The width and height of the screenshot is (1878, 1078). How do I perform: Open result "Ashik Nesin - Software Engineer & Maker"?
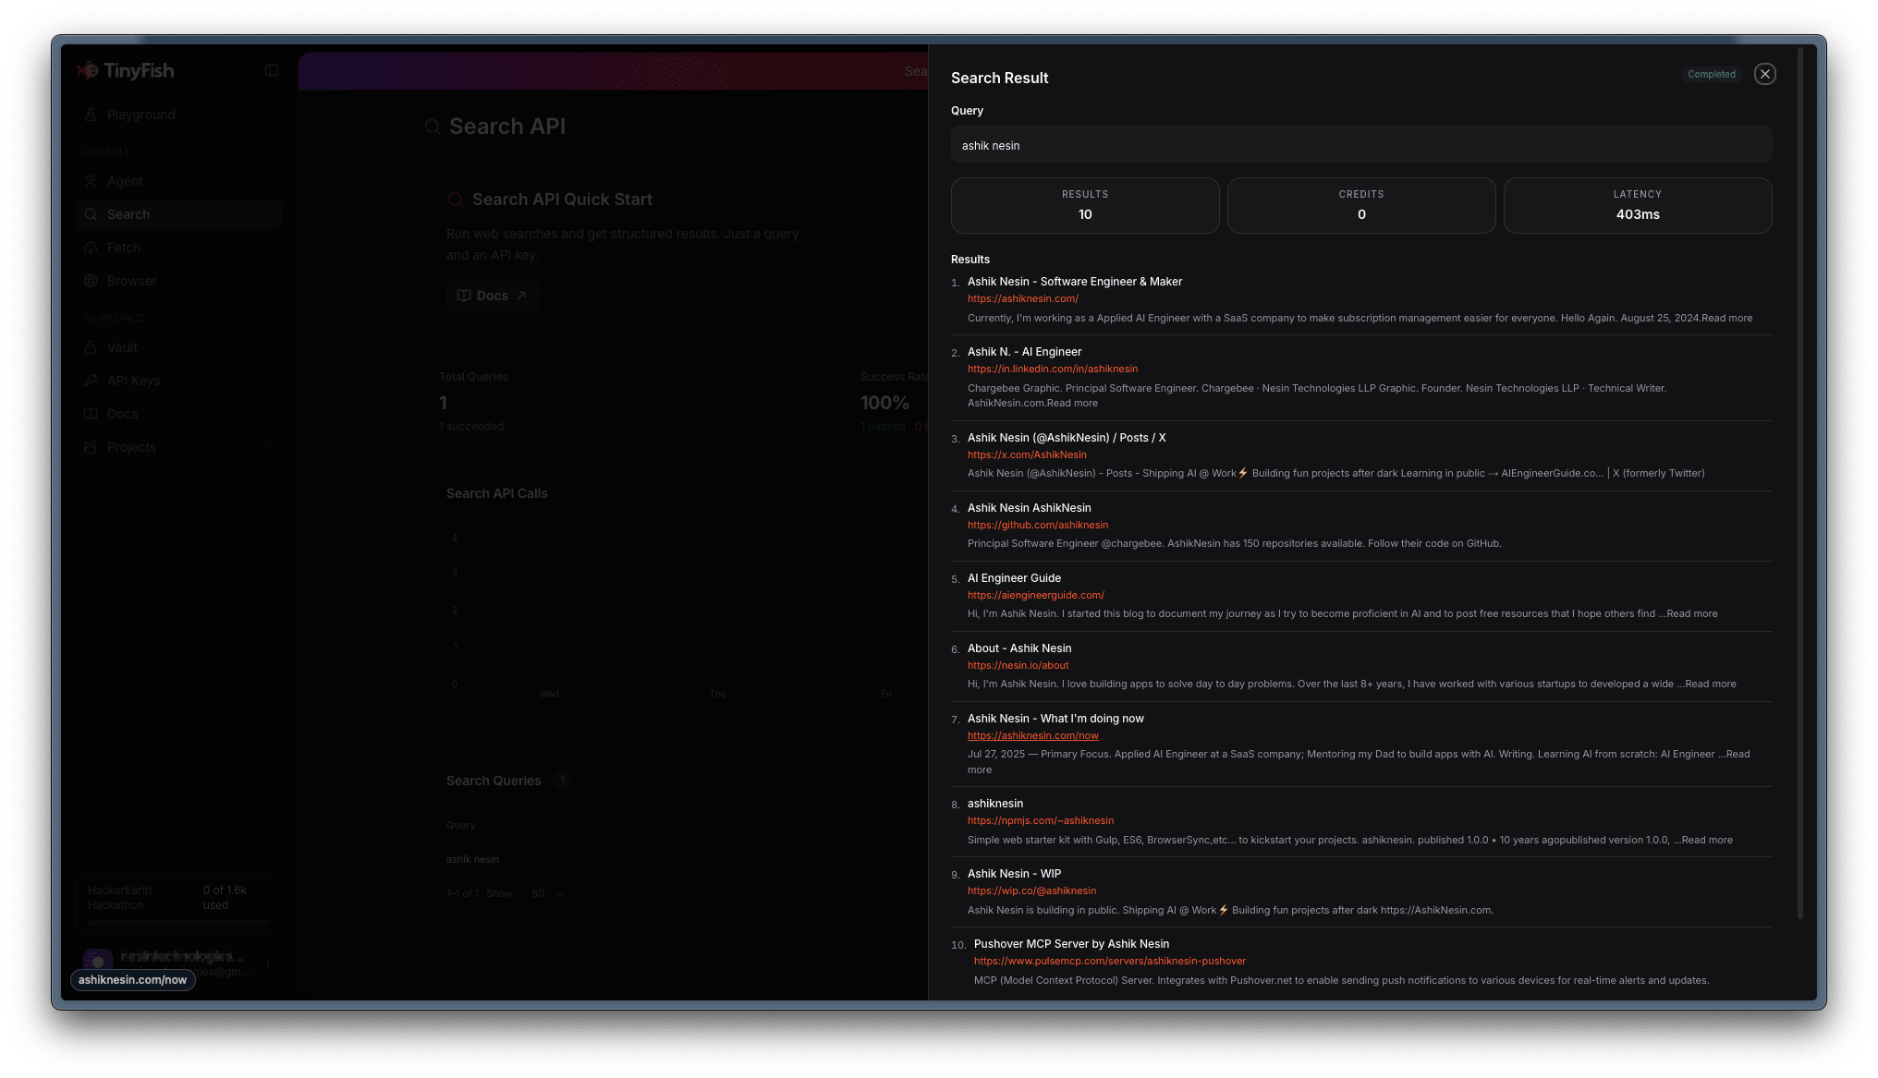1075,282
